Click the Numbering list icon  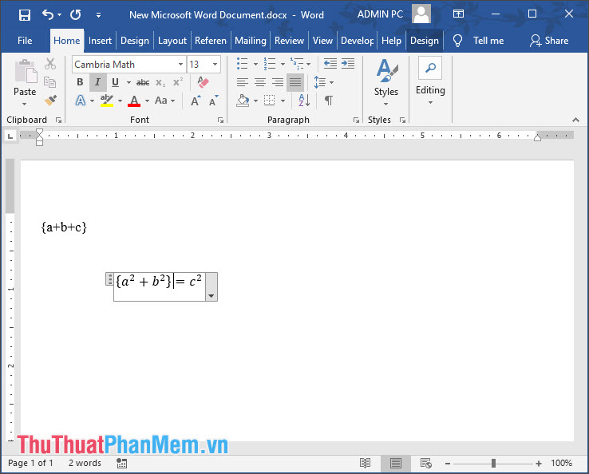point(270,64)
